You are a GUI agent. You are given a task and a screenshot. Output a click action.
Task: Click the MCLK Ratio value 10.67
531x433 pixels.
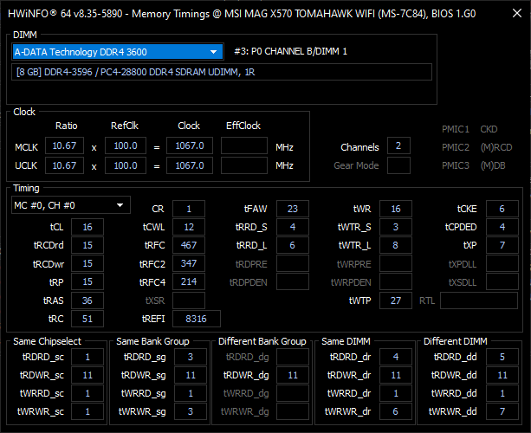pyautogui.click(x=64, y=145)
